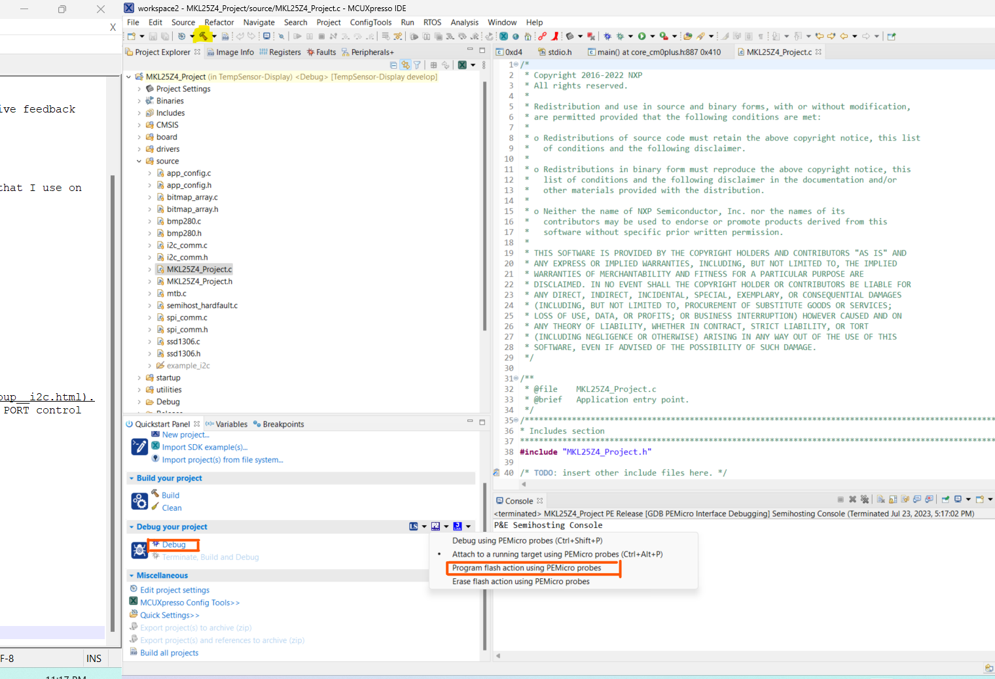Click the red link probe toolbar icon
The height and width of the screenshot is (679, 995).
pyautogui.click(x=543, y=36)
